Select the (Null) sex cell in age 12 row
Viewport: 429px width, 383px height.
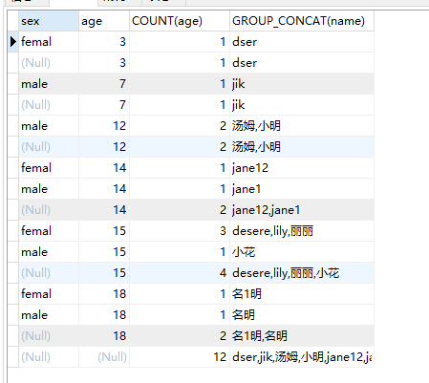pyautogui.click(x=49, y=147)
